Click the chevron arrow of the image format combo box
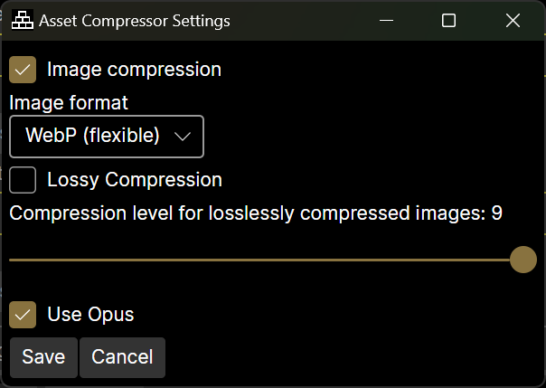 click(x=182, y=137)
